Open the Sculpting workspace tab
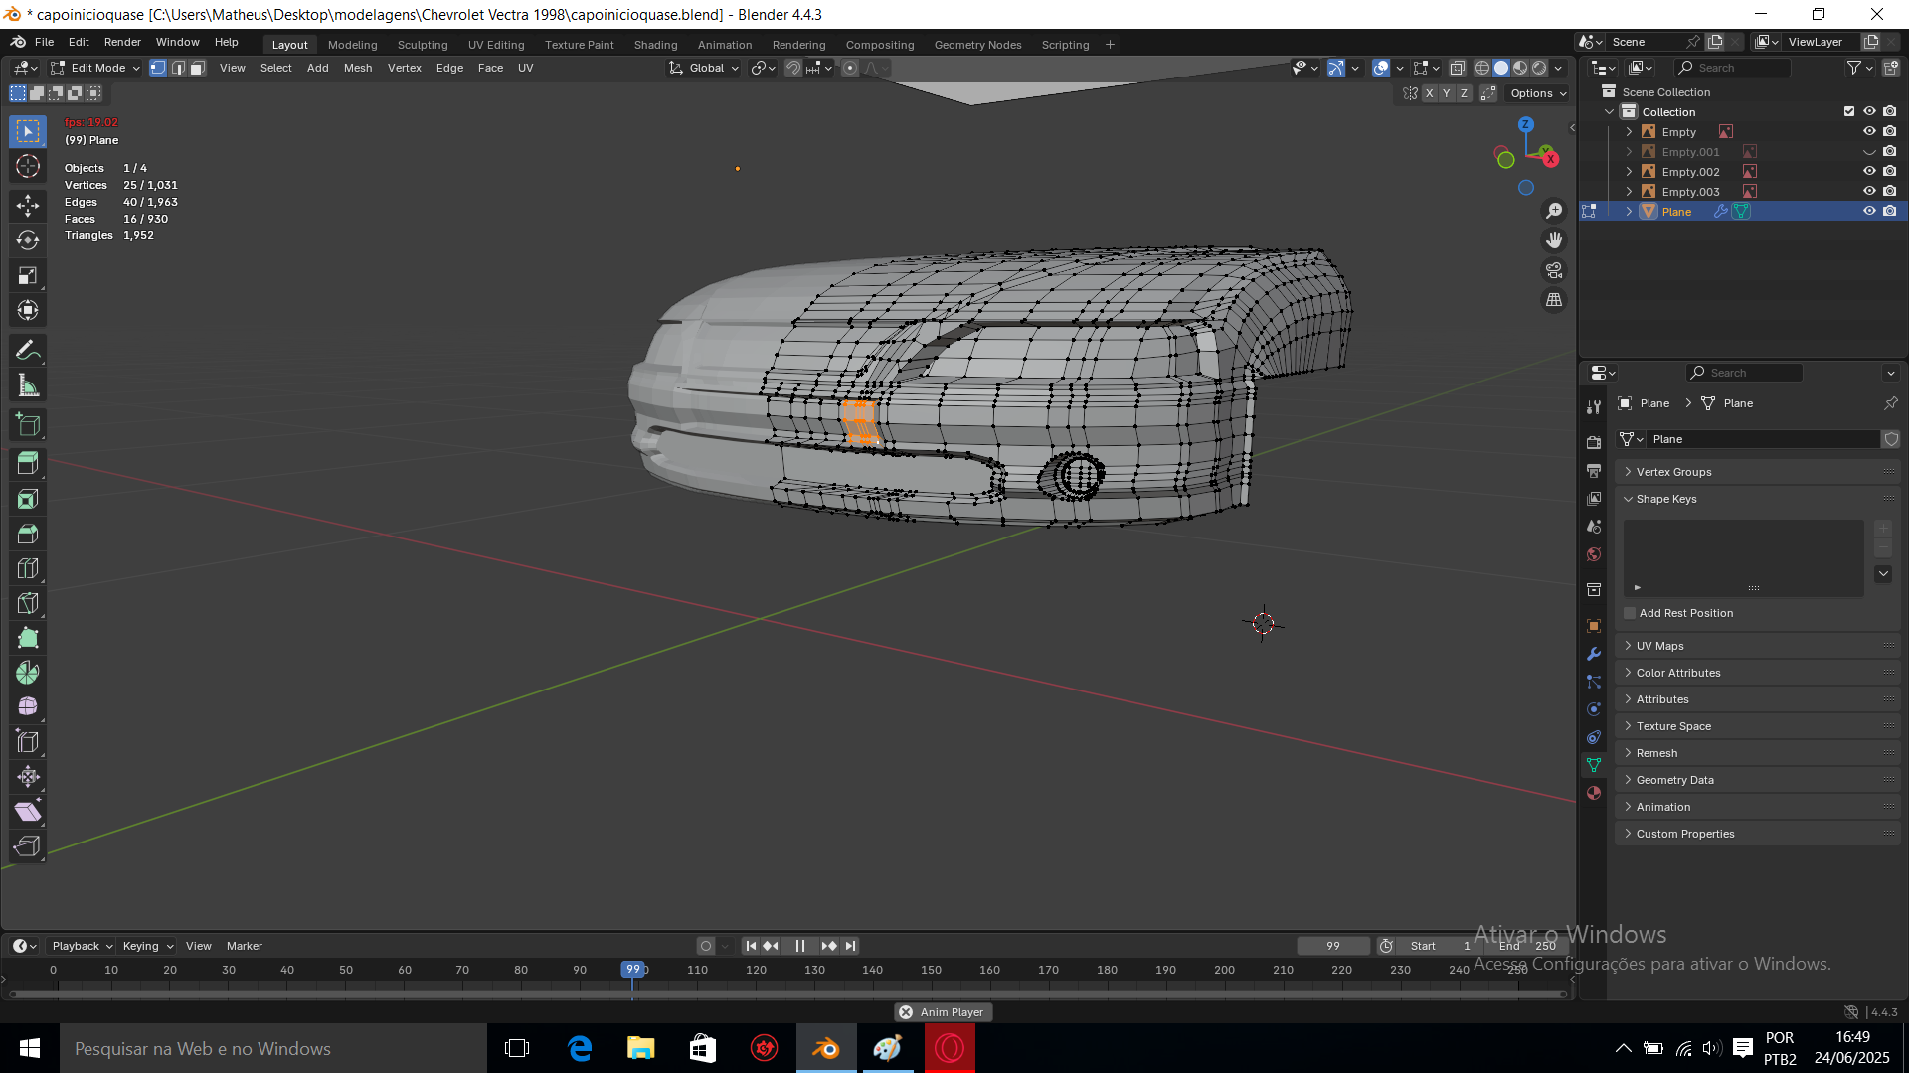 coord(423,45)
